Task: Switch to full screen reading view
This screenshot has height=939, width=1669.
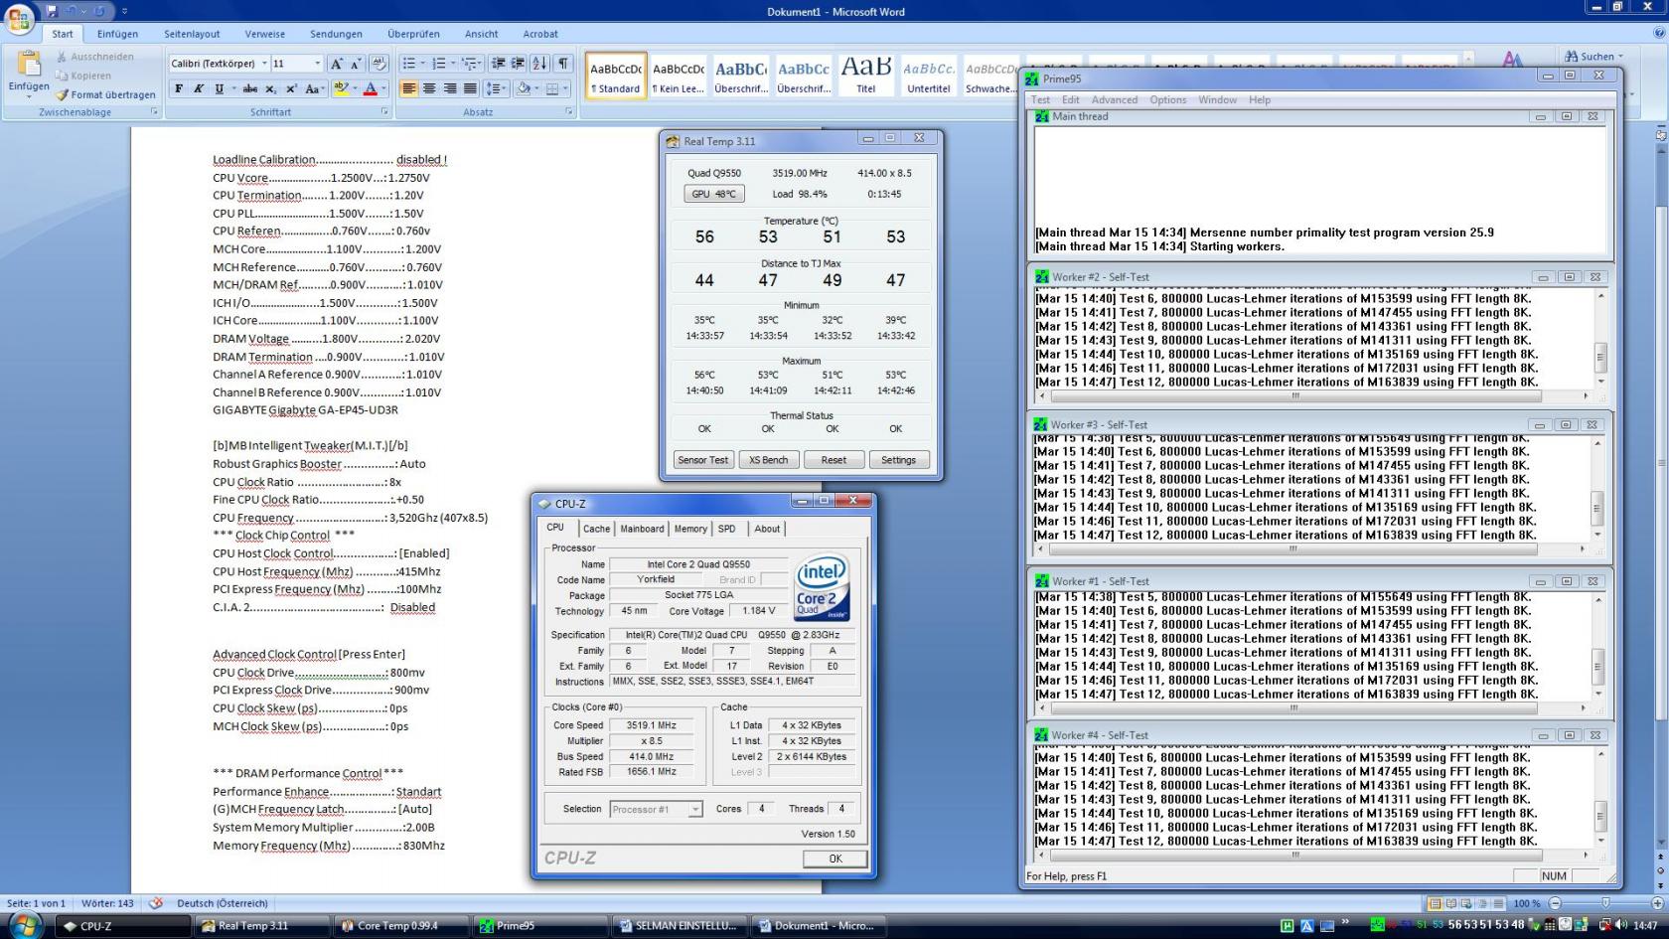Action: click(1450, 903)
